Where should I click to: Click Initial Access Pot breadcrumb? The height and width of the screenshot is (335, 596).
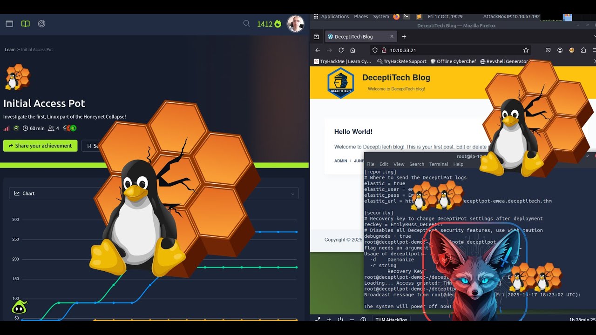tap(37, 49)
